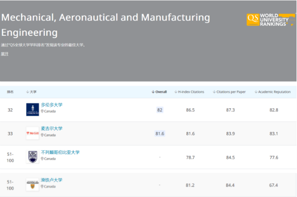
Task: Open the 麦吉尔大学 link
Action: pos(51,128)
